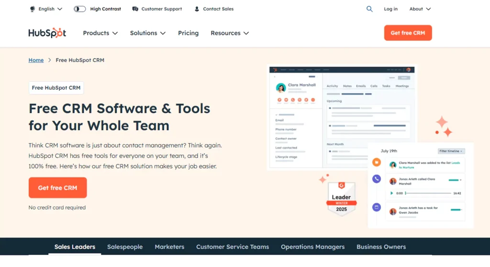Open the Pricing page
Image resolution: width=490 pixels, height=267 pixels.
(x=188, y=33)
